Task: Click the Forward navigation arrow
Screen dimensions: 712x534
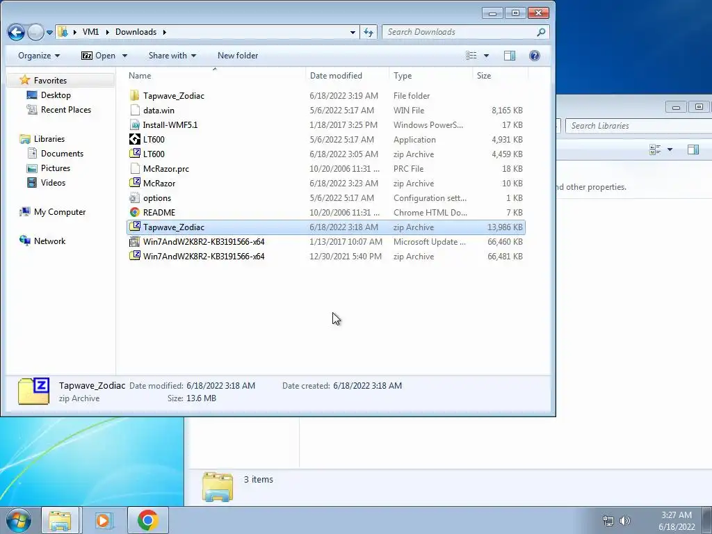Action: pyautogui.click(x=35, y=32)
